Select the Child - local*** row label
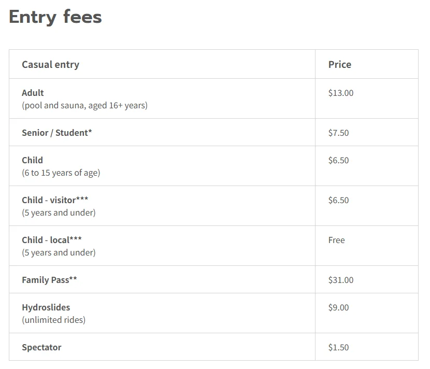The image size is (430, 369). coord(52,240)
